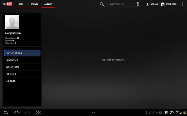Switch to the Home tab
The image size is (187, 116).
(x=20, y=4)
